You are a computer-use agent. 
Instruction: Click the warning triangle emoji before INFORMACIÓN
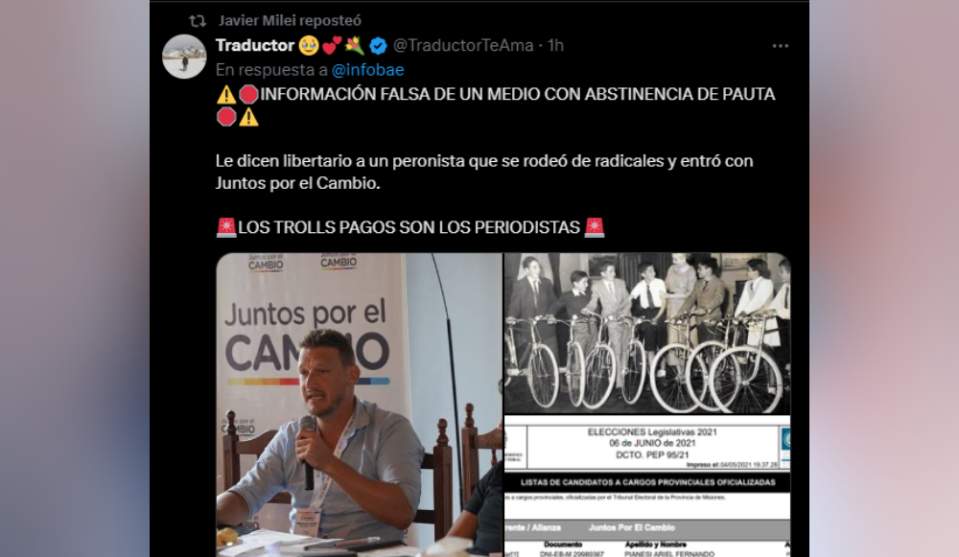[225, 94]
